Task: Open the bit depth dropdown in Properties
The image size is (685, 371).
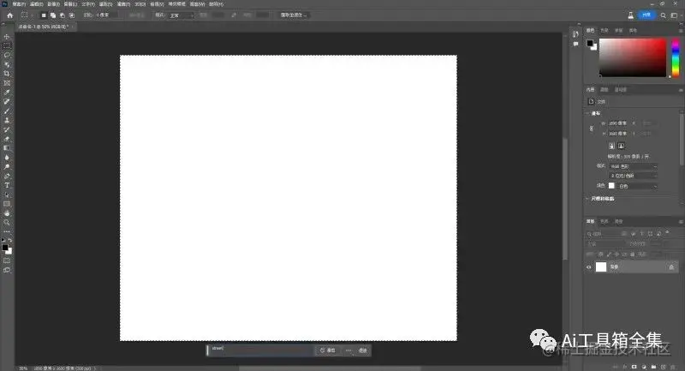Action: pos(634,176)
